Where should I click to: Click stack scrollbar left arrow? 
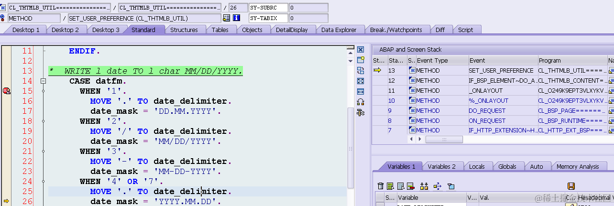click(410, 139)
